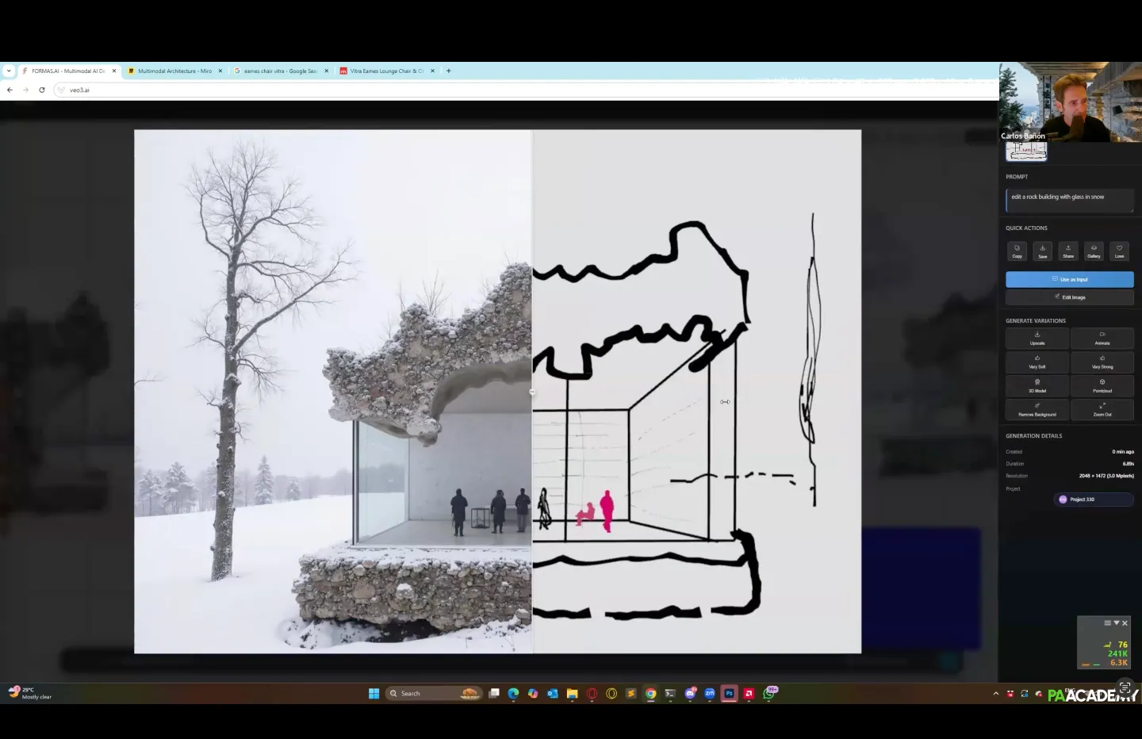Screen dimensions: 1142x739
Task: Click the Share quick action
Action: (x=1068, y=251)
